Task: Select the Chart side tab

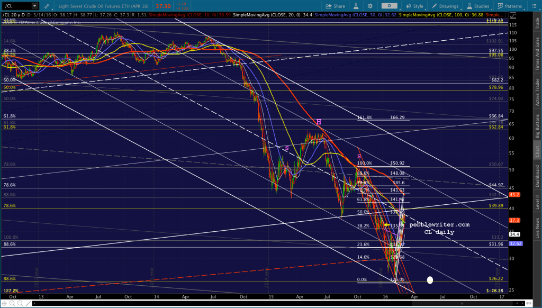Action: [x=537, y=151]
